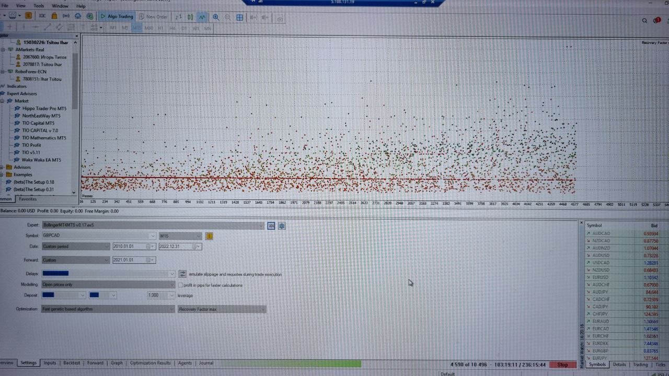Open the Recovery Factor max criterion dropdown
Image resolution: width=669 pixels, height=376 pixels.
[x=222, y=309]
